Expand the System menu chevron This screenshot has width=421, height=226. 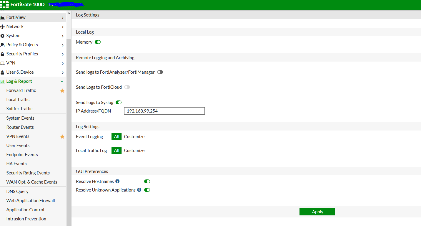click(x=63, y=36)
